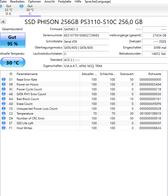Open the Bearbeiten menu

[17, 2]
